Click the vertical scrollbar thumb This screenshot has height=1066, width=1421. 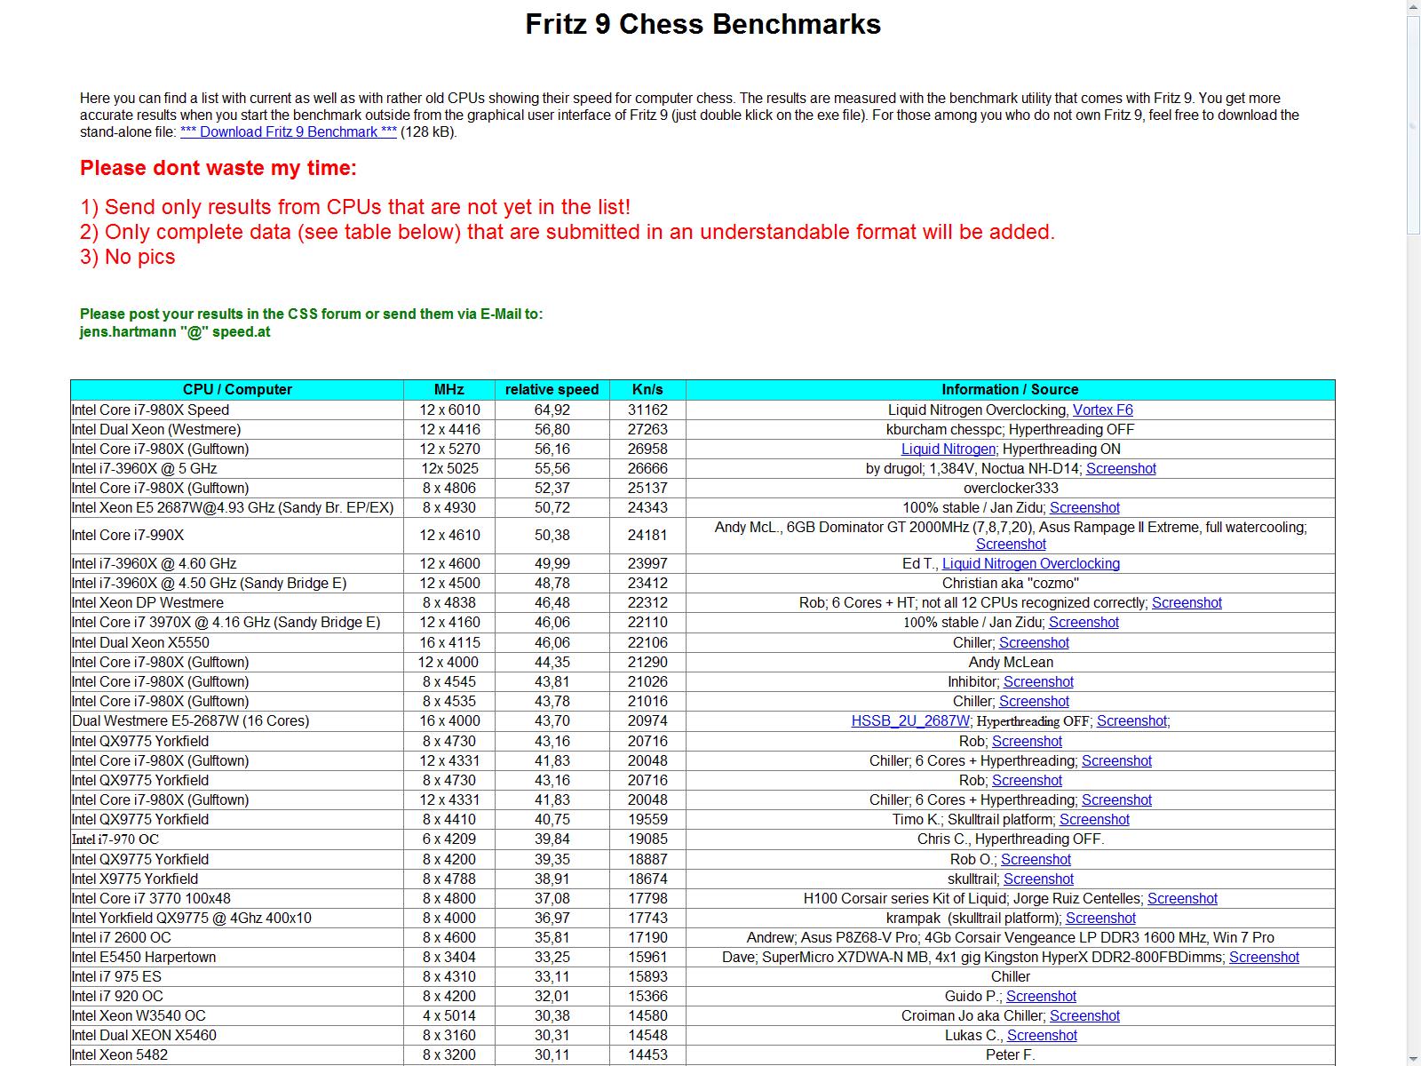pos(1413,124)
